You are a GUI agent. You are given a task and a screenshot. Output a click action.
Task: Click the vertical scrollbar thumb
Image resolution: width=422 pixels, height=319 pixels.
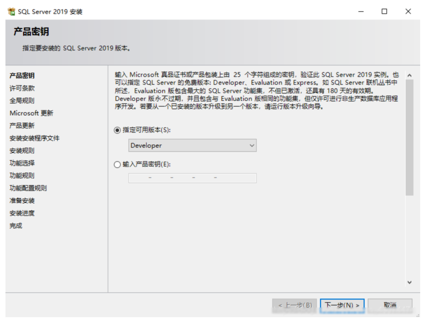pos(409,137)
